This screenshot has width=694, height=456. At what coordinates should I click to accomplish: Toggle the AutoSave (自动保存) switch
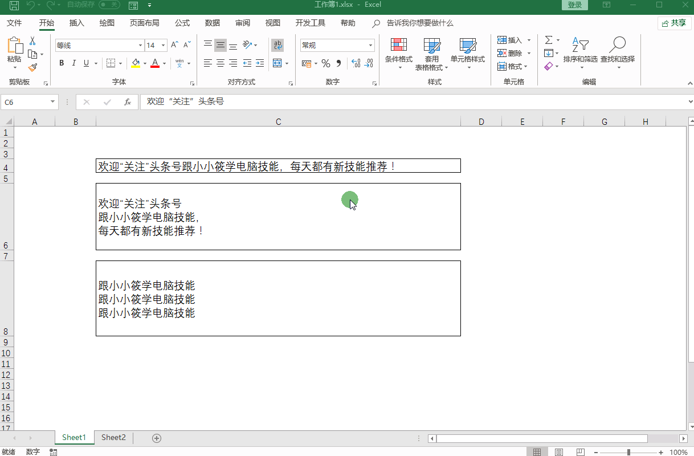tap(109, 5)
